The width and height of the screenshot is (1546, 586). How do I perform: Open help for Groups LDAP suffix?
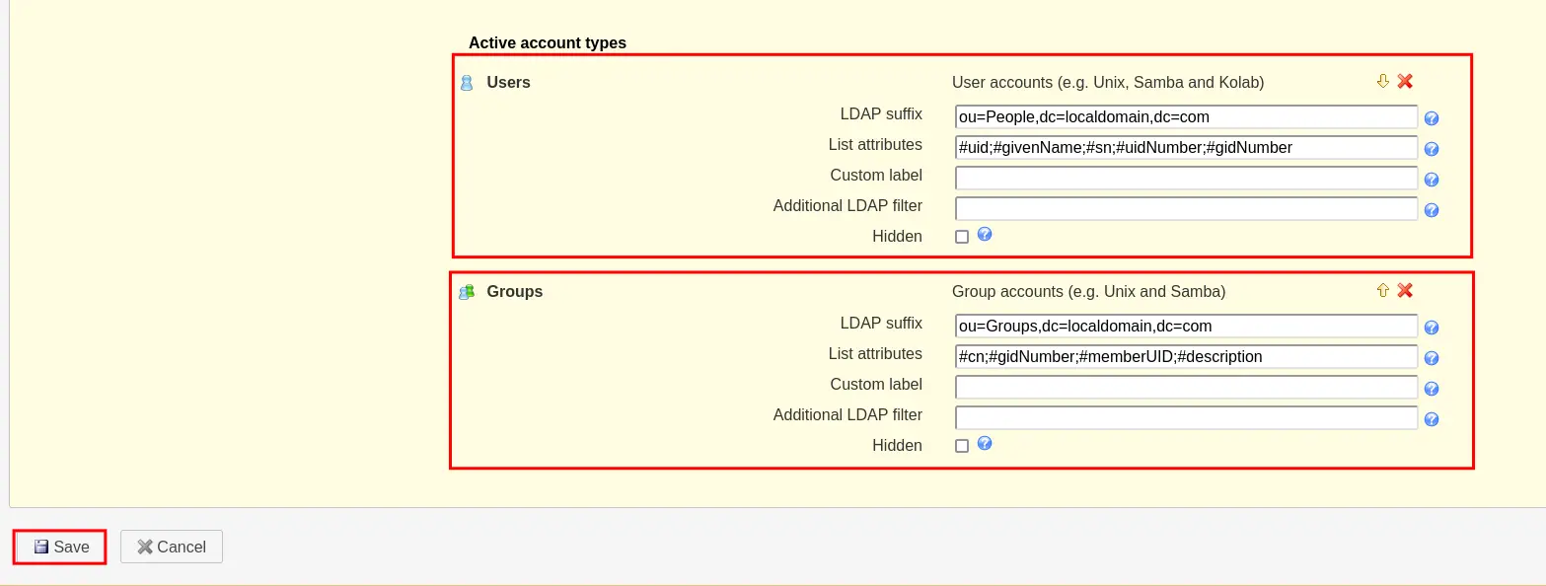coord(1432,328)
